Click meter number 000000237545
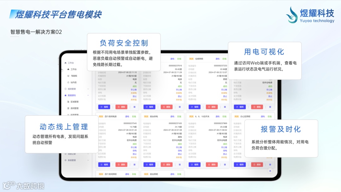Viewport: 341px width, 192px height. tap(130, 123)
